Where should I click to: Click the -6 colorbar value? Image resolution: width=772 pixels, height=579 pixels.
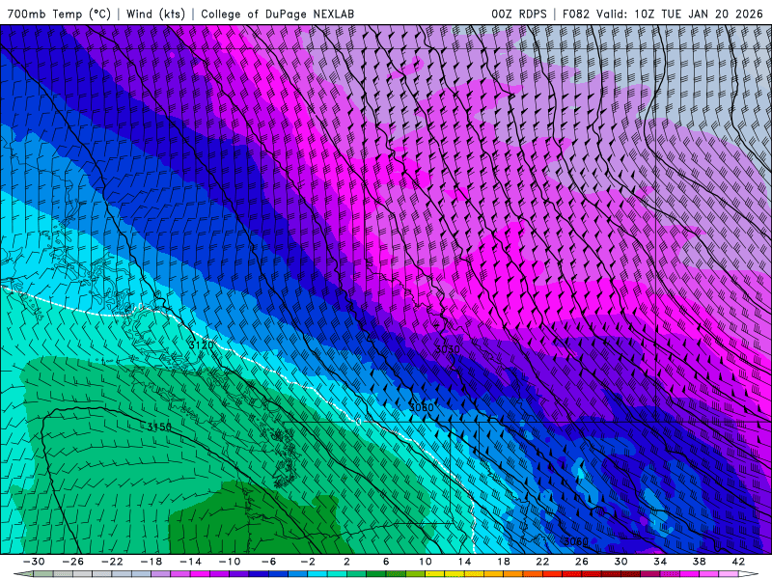(x=269, y=562)
